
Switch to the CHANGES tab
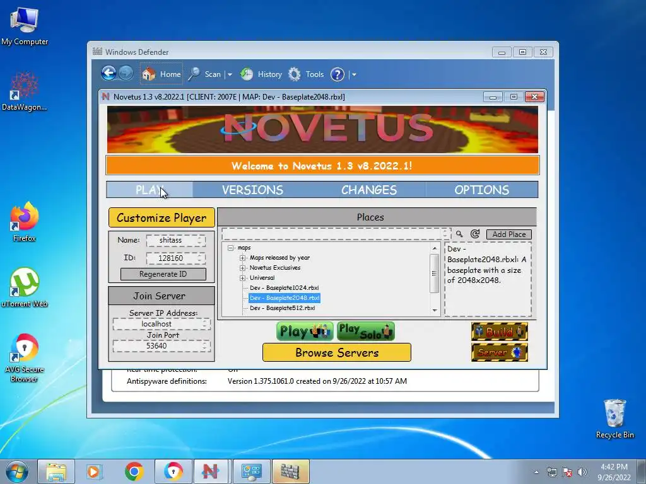(x=368, y=190)
